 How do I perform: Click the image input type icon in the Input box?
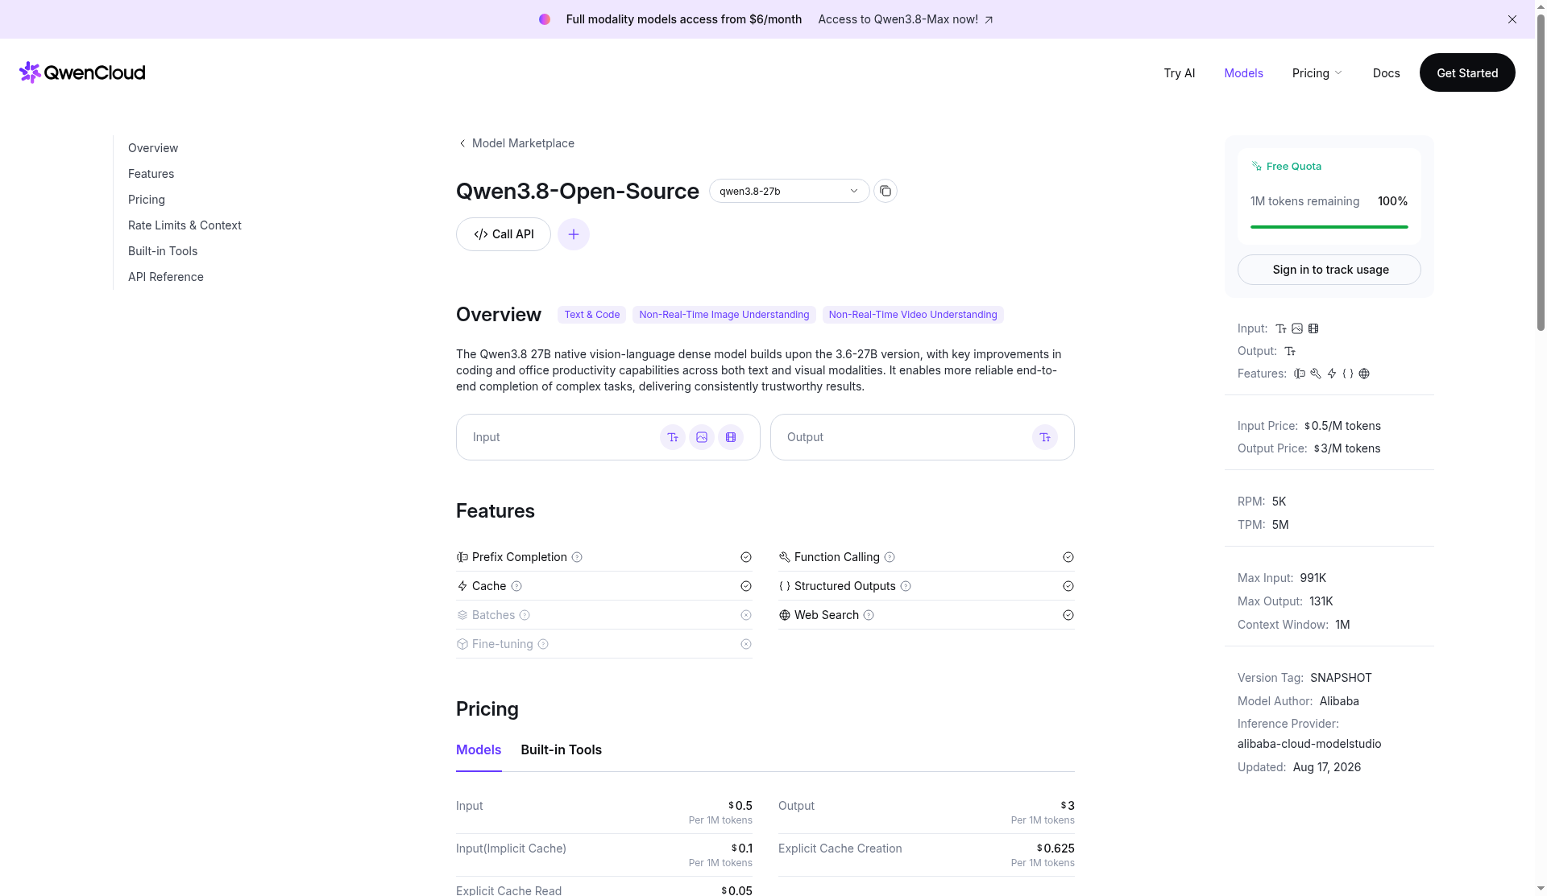pyautogui.click(x=702, y=437)
